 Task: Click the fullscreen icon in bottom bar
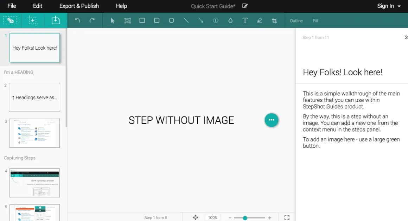click(x=287, y=217)
